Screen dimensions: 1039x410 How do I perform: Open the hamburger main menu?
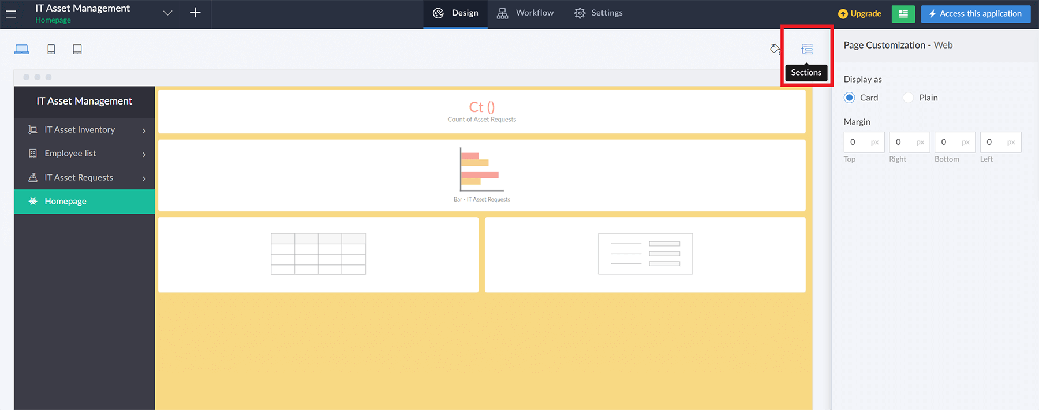pos(11,14)
